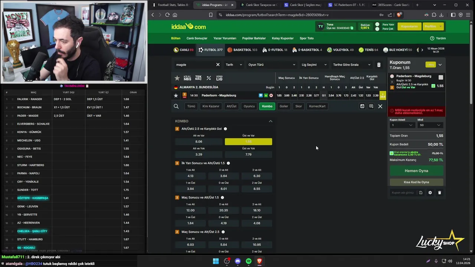The image size is (475, 267).
Task: Toggle the checkbox on Paderborn - Magdeburg coupon
Action: pyautogui.click(x=440, y=78)
